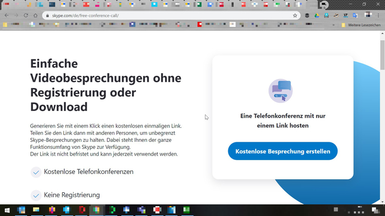This screenshot has height=216, width=385.
Task: Click the Forward navigation arrow
Action: click(16, 15)
